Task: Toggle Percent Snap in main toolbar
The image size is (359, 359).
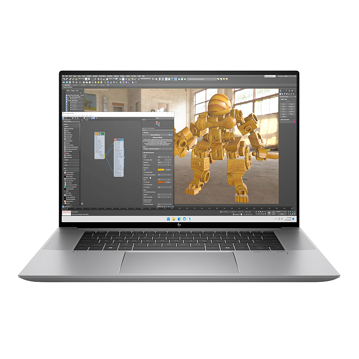Action: tap(132, 79)
